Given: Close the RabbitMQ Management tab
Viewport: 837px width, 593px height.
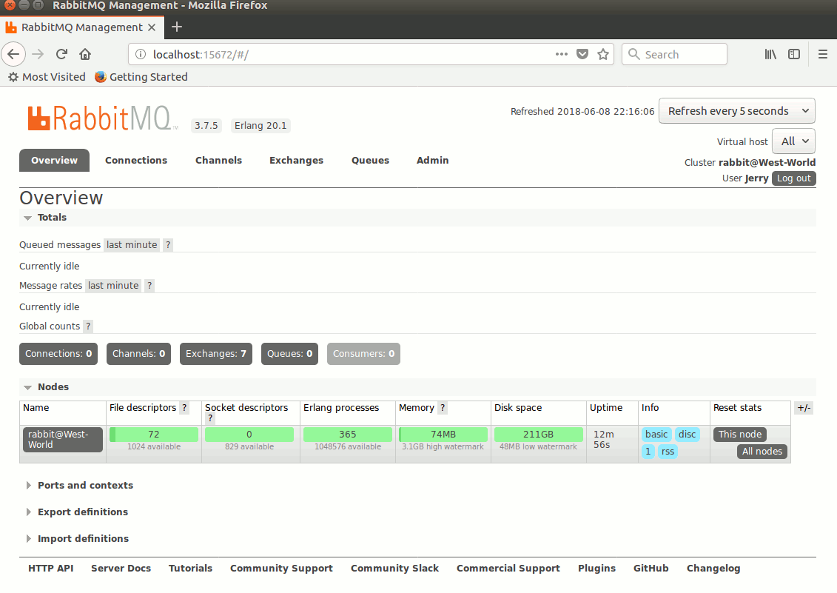Looking at the screenshot, I should pyautogui.click(x=152, y=27).
